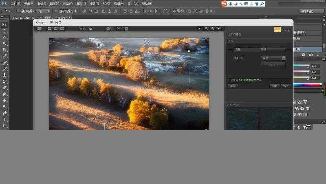Click the value field showing 243
The height and width of the screenshot is (184, 326).
315,78
